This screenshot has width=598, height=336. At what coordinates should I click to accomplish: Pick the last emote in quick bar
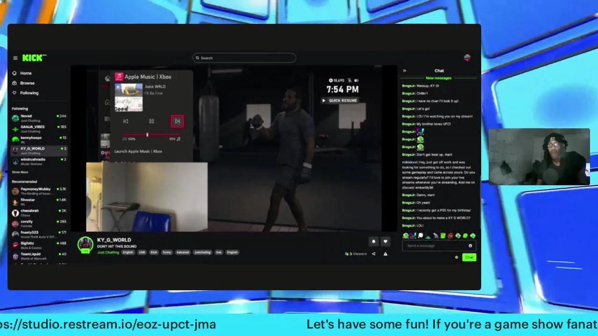(x=473, y=236)
